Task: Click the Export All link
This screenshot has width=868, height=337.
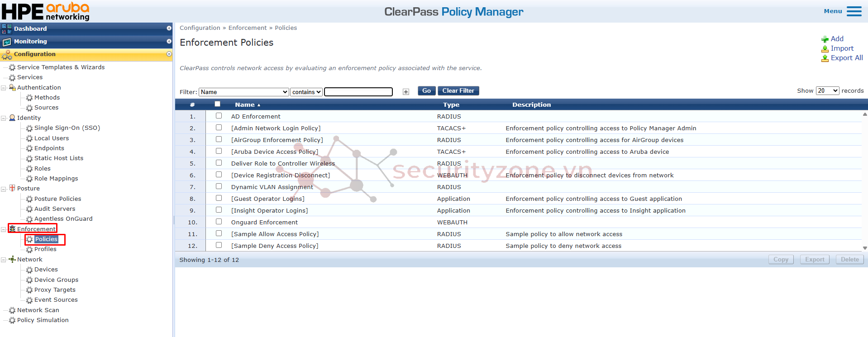Action: (x=847, y=58)
